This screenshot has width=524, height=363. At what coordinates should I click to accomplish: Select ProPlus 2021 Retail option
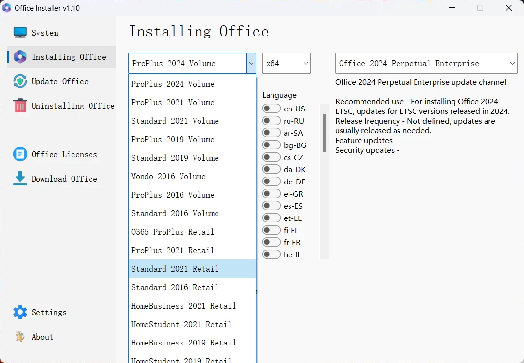pyautogui.click(x=192, y=251)
